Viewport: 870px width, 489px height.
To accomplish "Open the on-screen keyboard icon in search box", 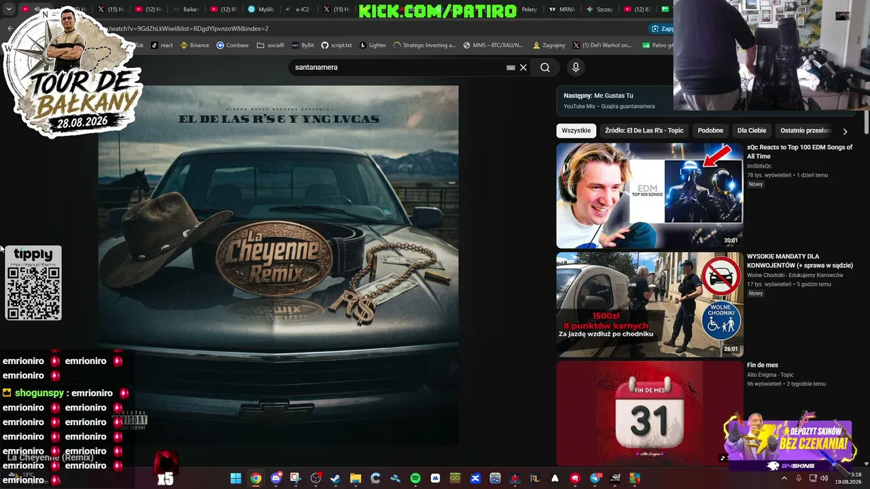I will tap(511, 67).
